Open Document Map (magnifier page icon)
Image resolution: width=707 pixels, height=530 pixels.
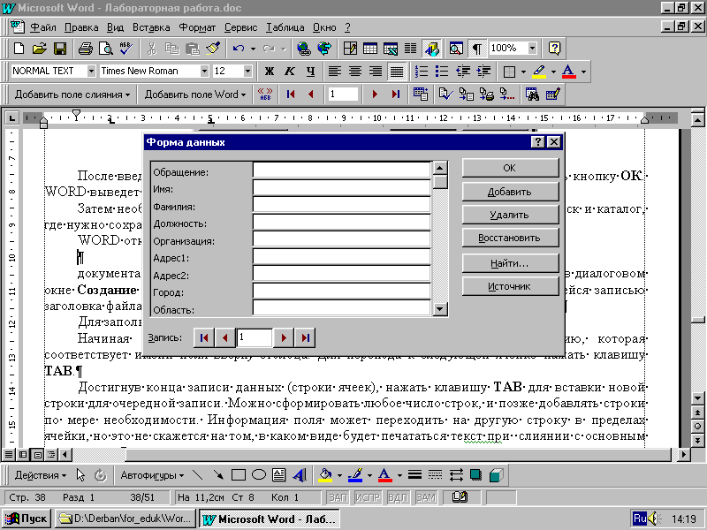456,49
